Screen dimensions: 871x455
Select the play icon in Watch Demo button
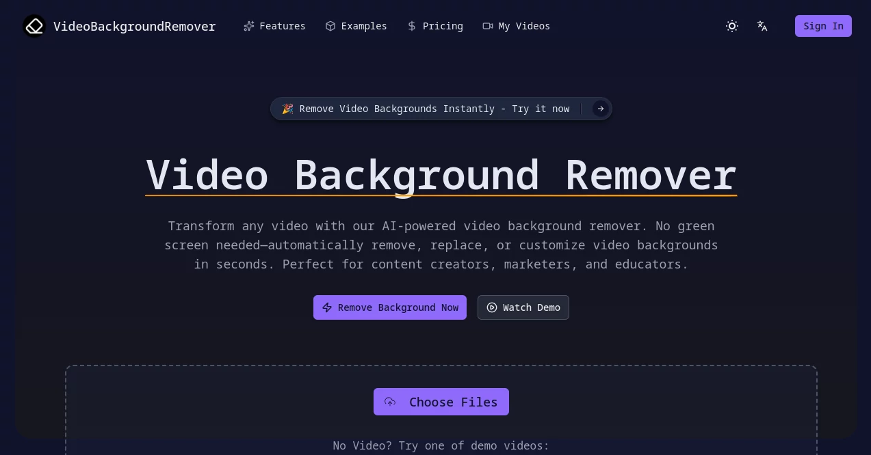click(492, 307)
